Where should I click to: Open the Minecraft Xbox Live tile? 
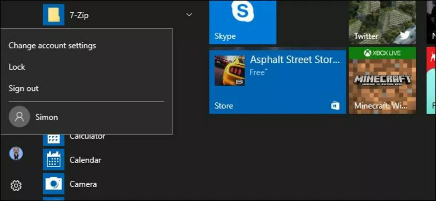click(382, 80)
